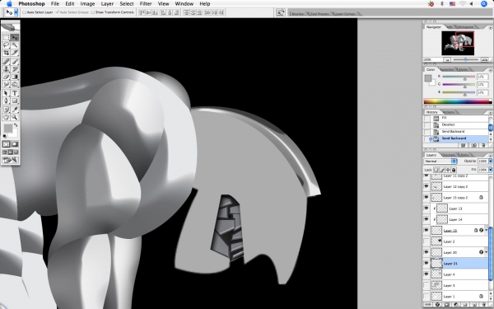Select the Notes tool

click(6, 110)
